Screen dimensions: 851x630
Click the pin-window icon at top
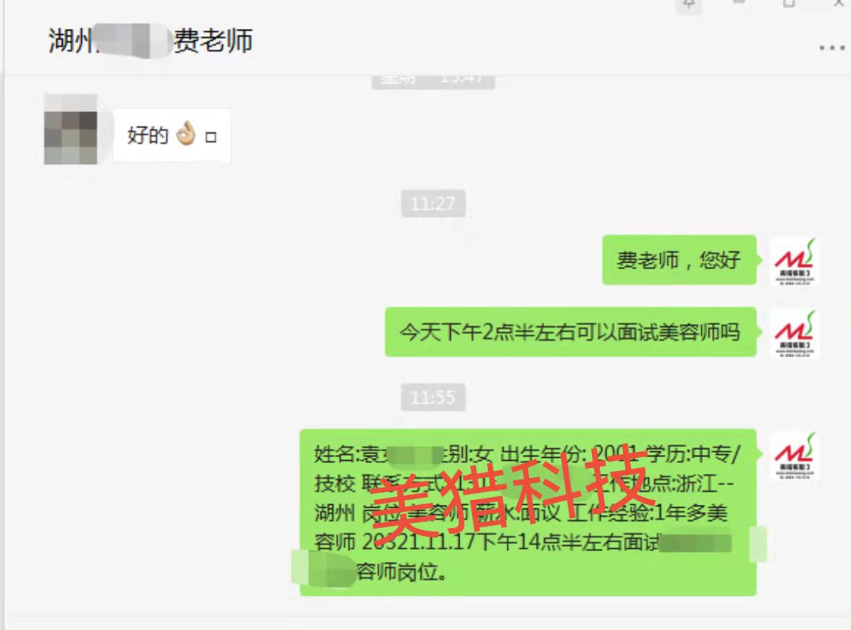pos(689,4)
